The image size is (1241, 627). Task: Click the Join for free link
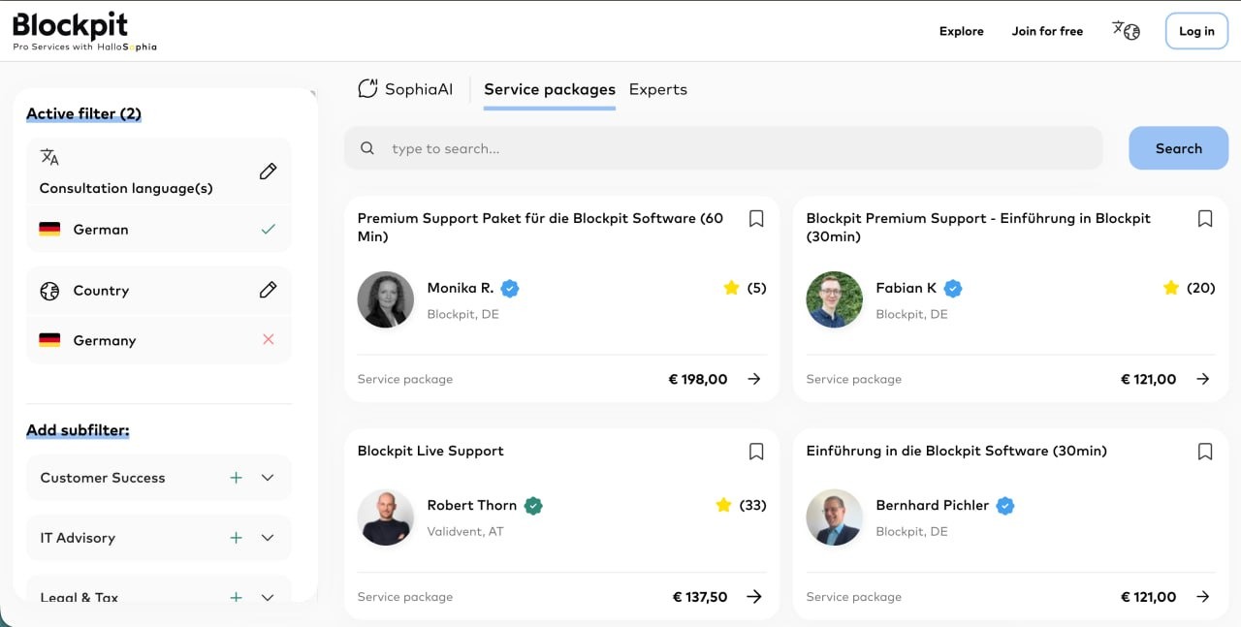click(x=1047, y=31)
